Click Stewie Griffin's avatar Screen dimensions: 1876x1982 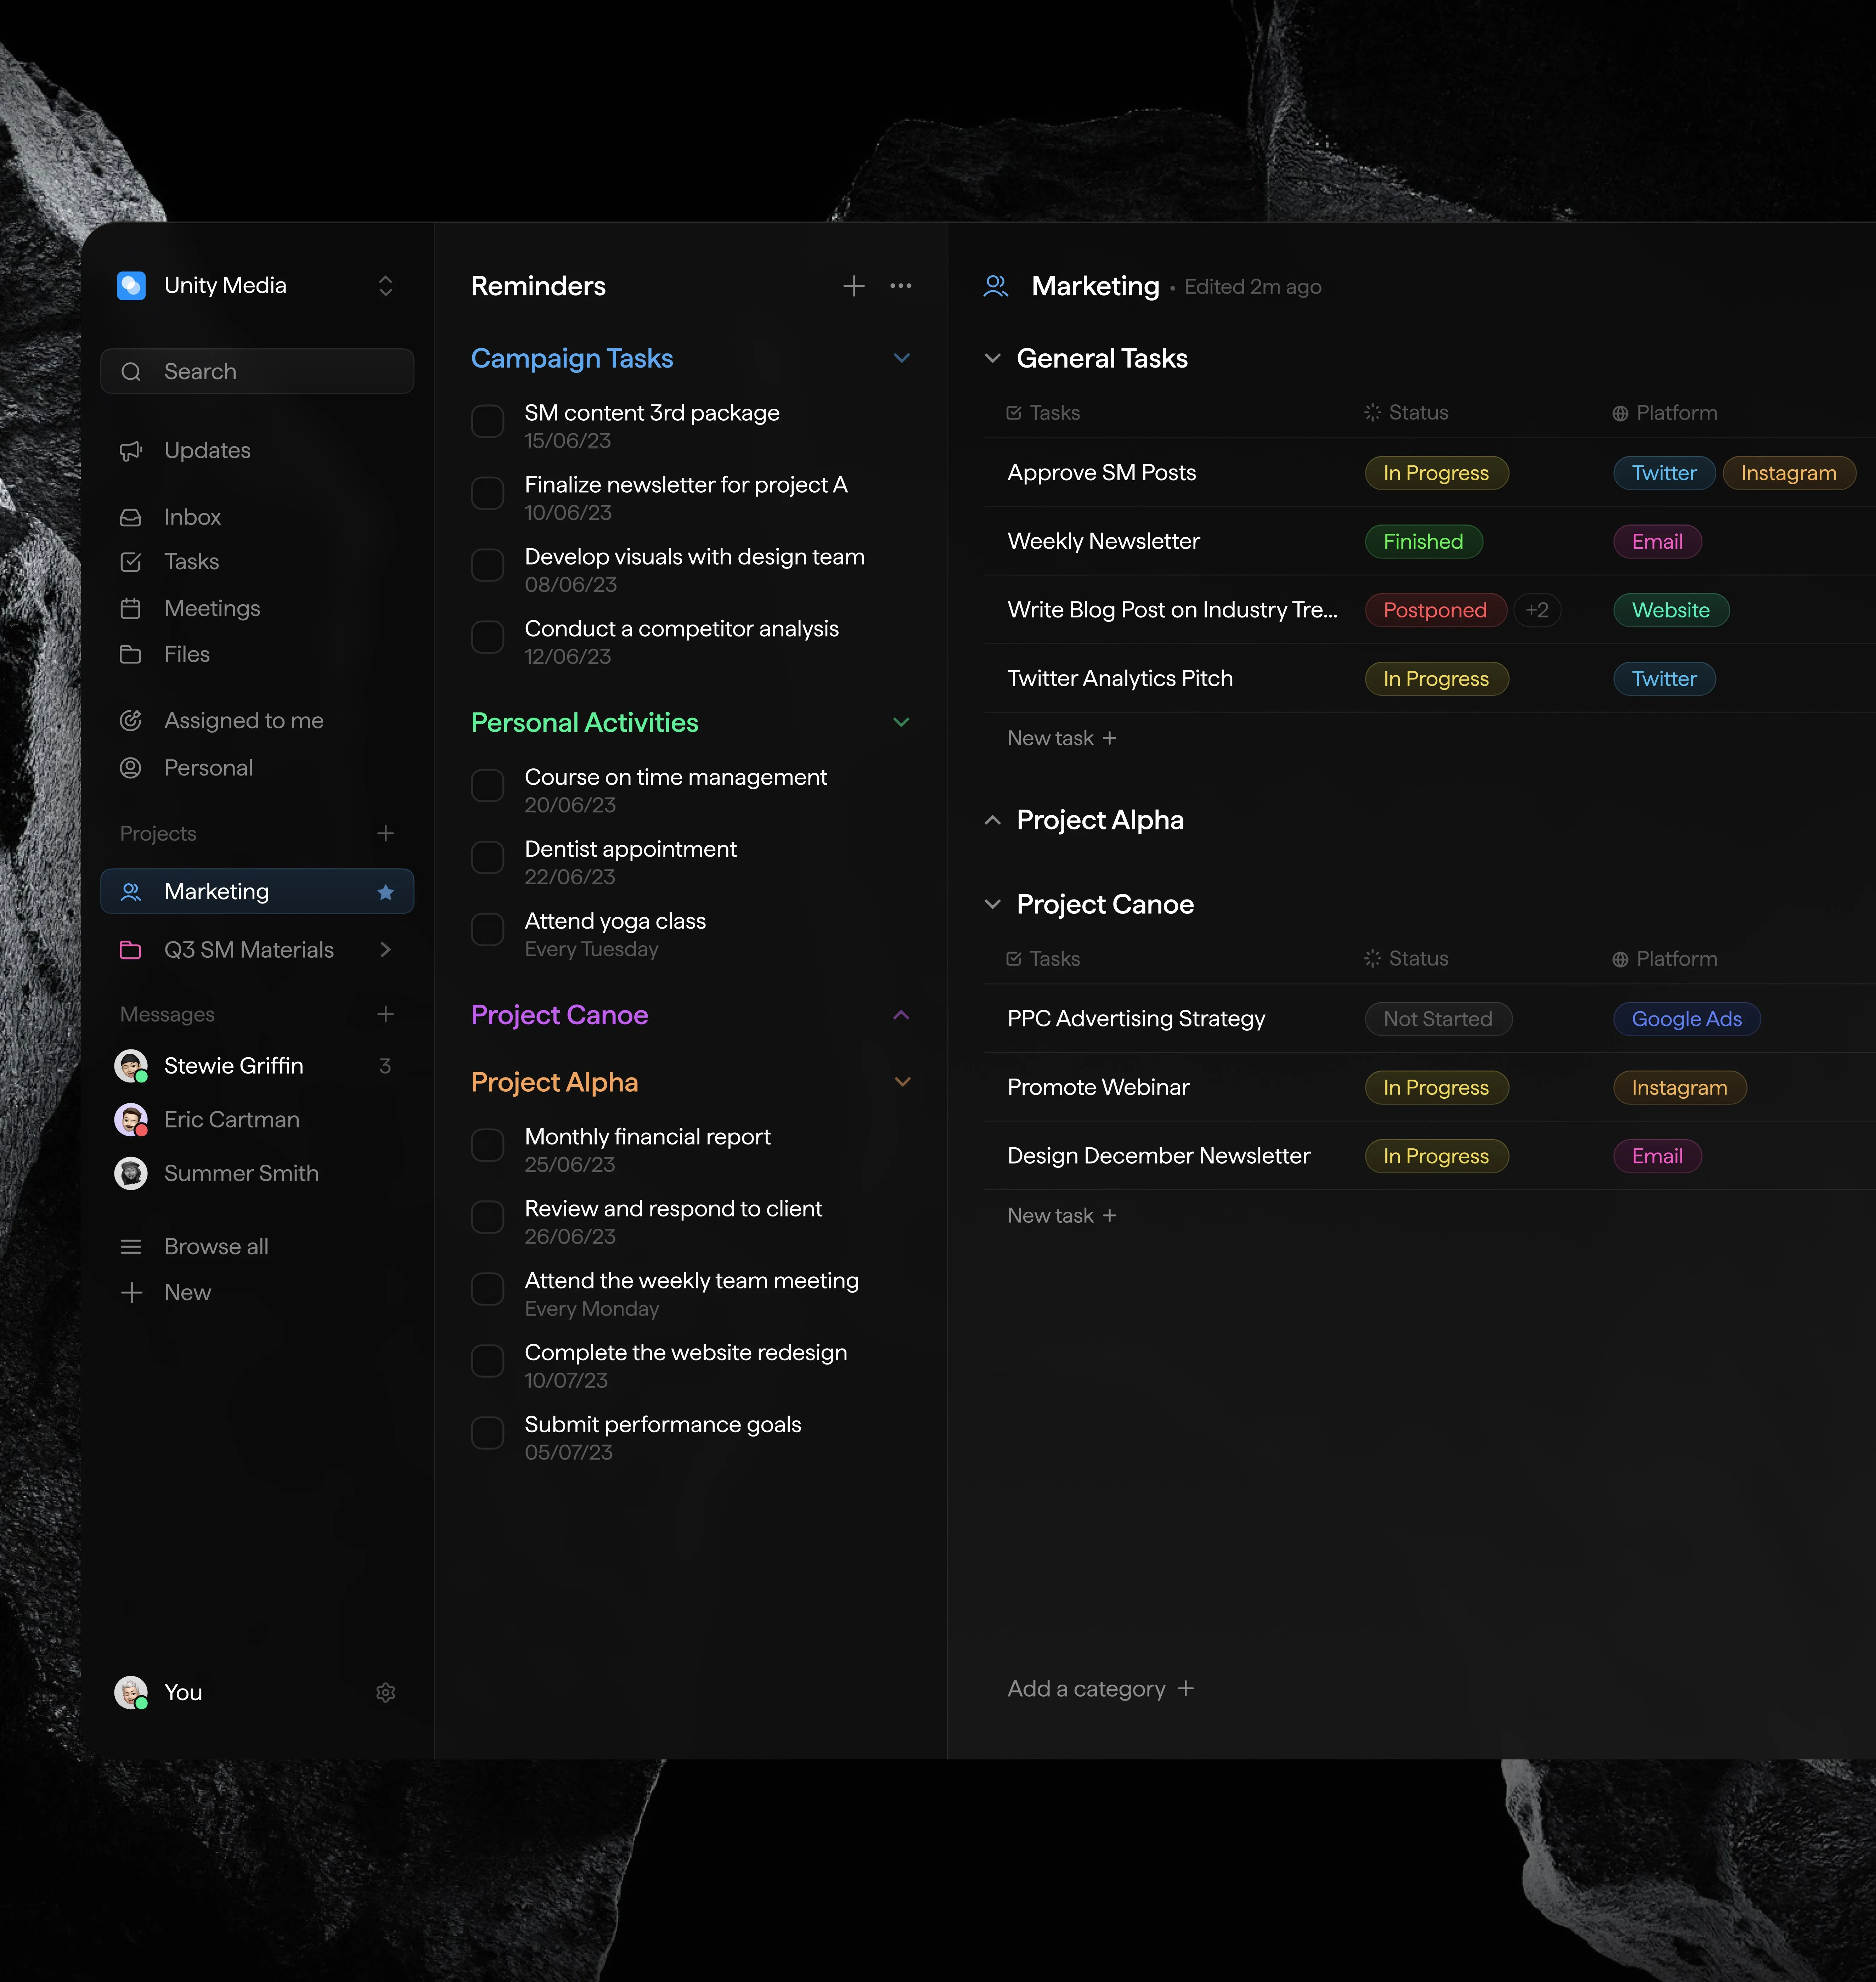(131, 1066)
